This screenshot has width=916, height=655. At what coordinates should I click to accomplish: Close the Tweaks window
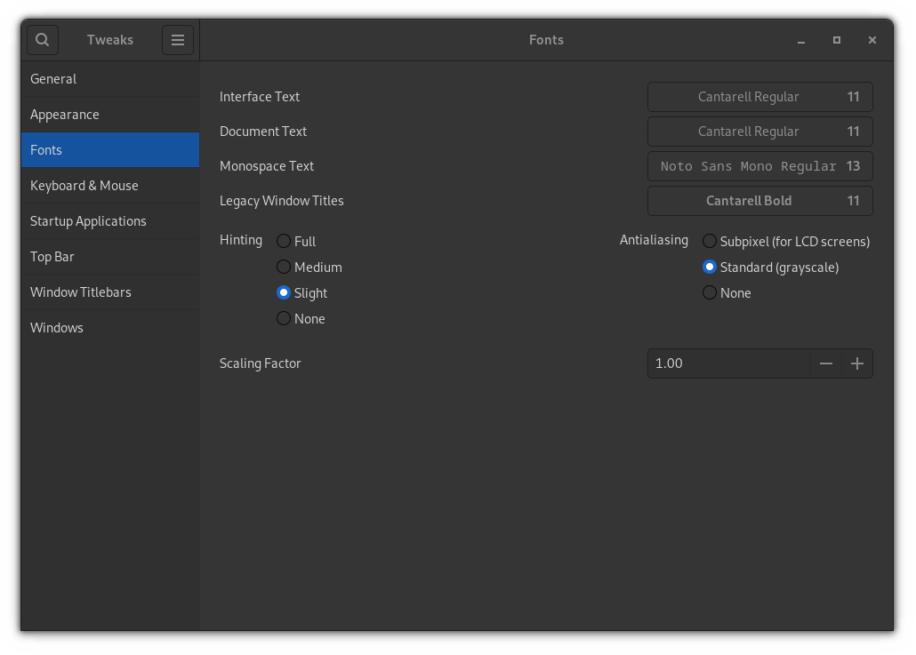[x=872, y=40]
